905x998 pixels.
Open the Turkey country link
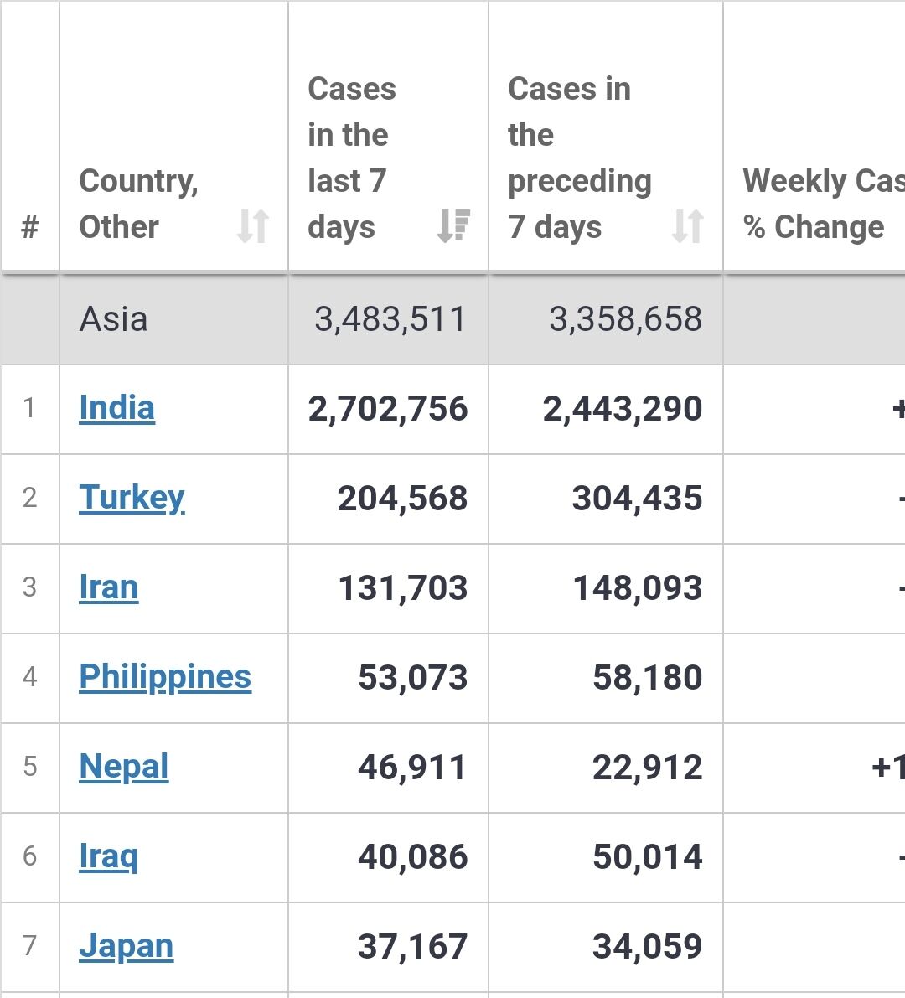[x=132, y=498]
